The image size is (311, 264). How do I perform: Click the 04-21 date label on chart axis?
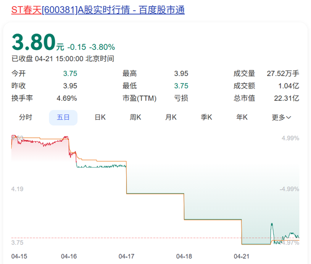point(241,257)
